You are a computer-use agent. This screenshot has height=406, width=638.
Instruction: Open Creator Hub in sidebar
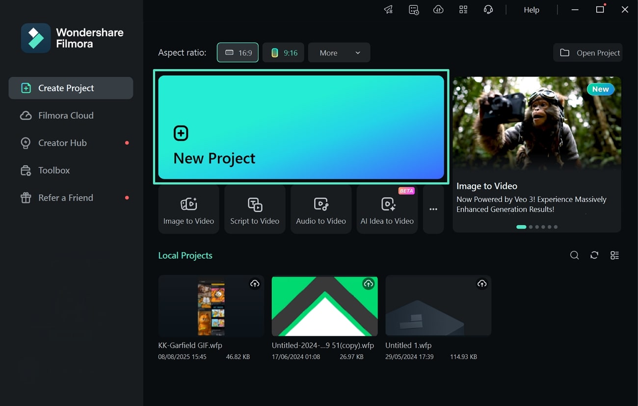coord(71,143)
